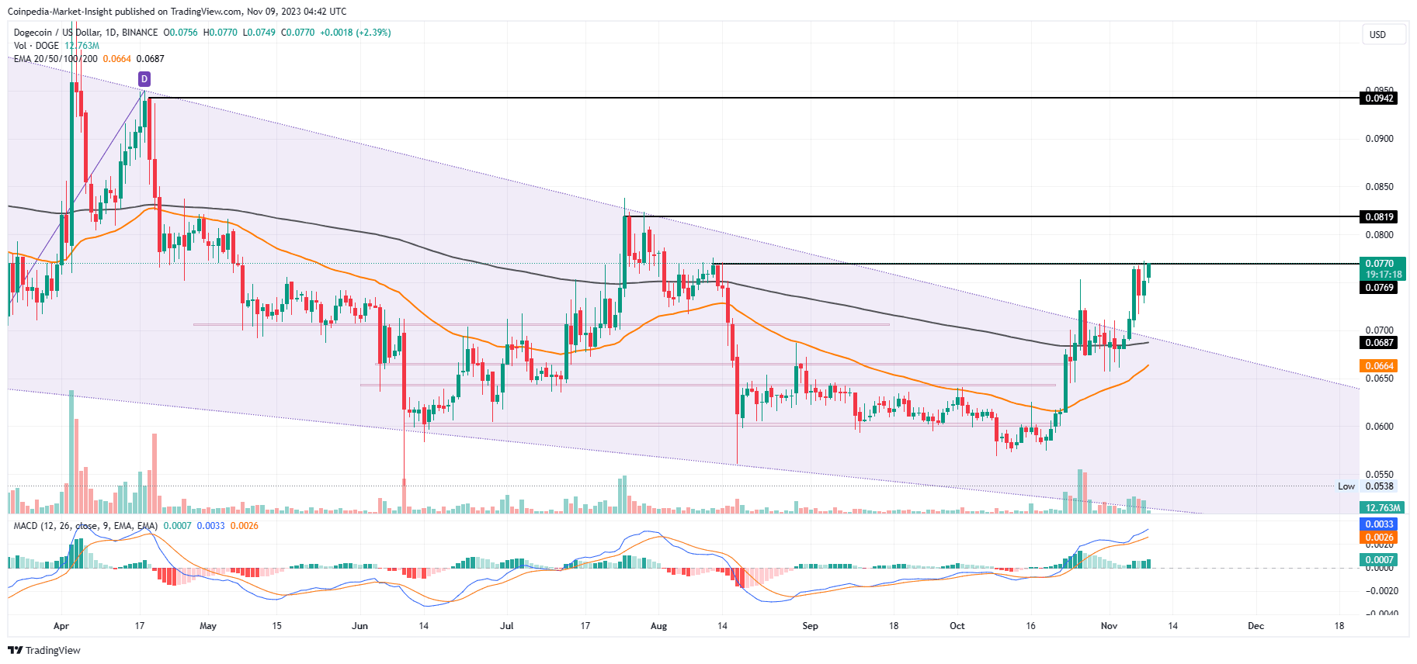This screenshot has width=1417, height=664.
Task: Click the 0.0550 price scale tick
Action: coord(1379,475)
